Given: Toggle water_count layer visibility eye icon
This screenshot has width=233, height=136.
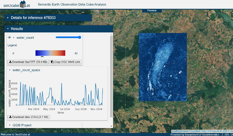Looking at the screenshot, I should point(10,37).
